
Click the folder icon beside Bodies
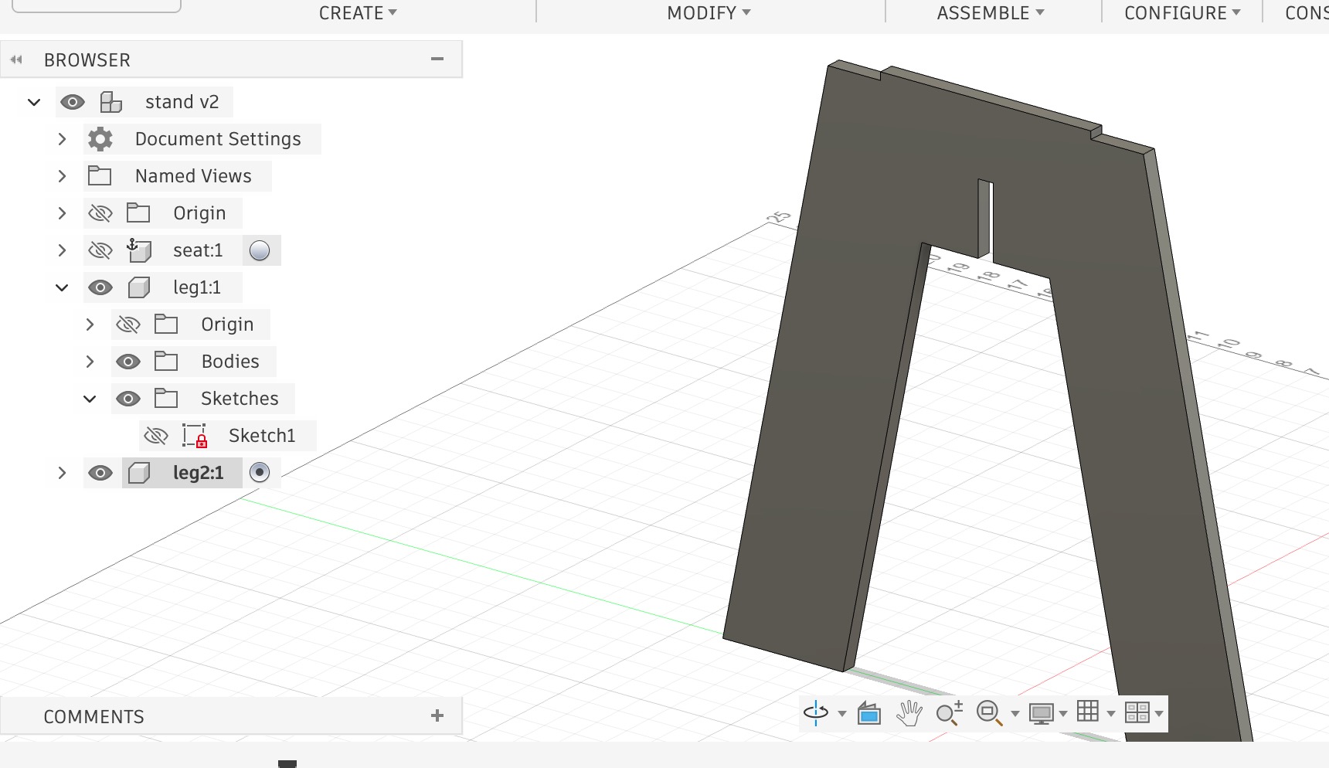(x=166, y=362)
